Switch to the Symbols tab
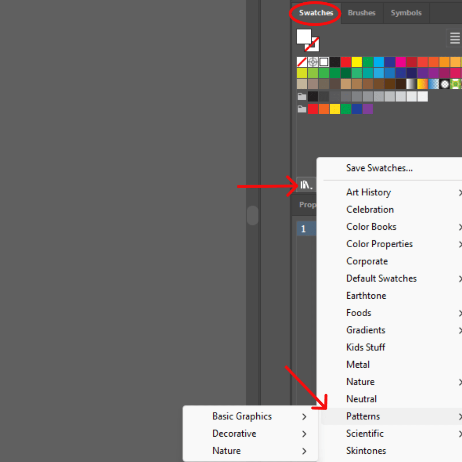This screenshot has height=462, width=462. click(x=406, y=13)
